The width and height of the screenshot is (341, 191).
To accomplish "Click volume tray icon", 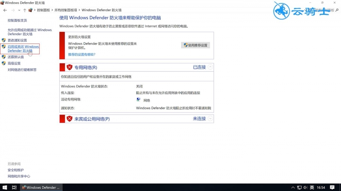I will point(305,188).
